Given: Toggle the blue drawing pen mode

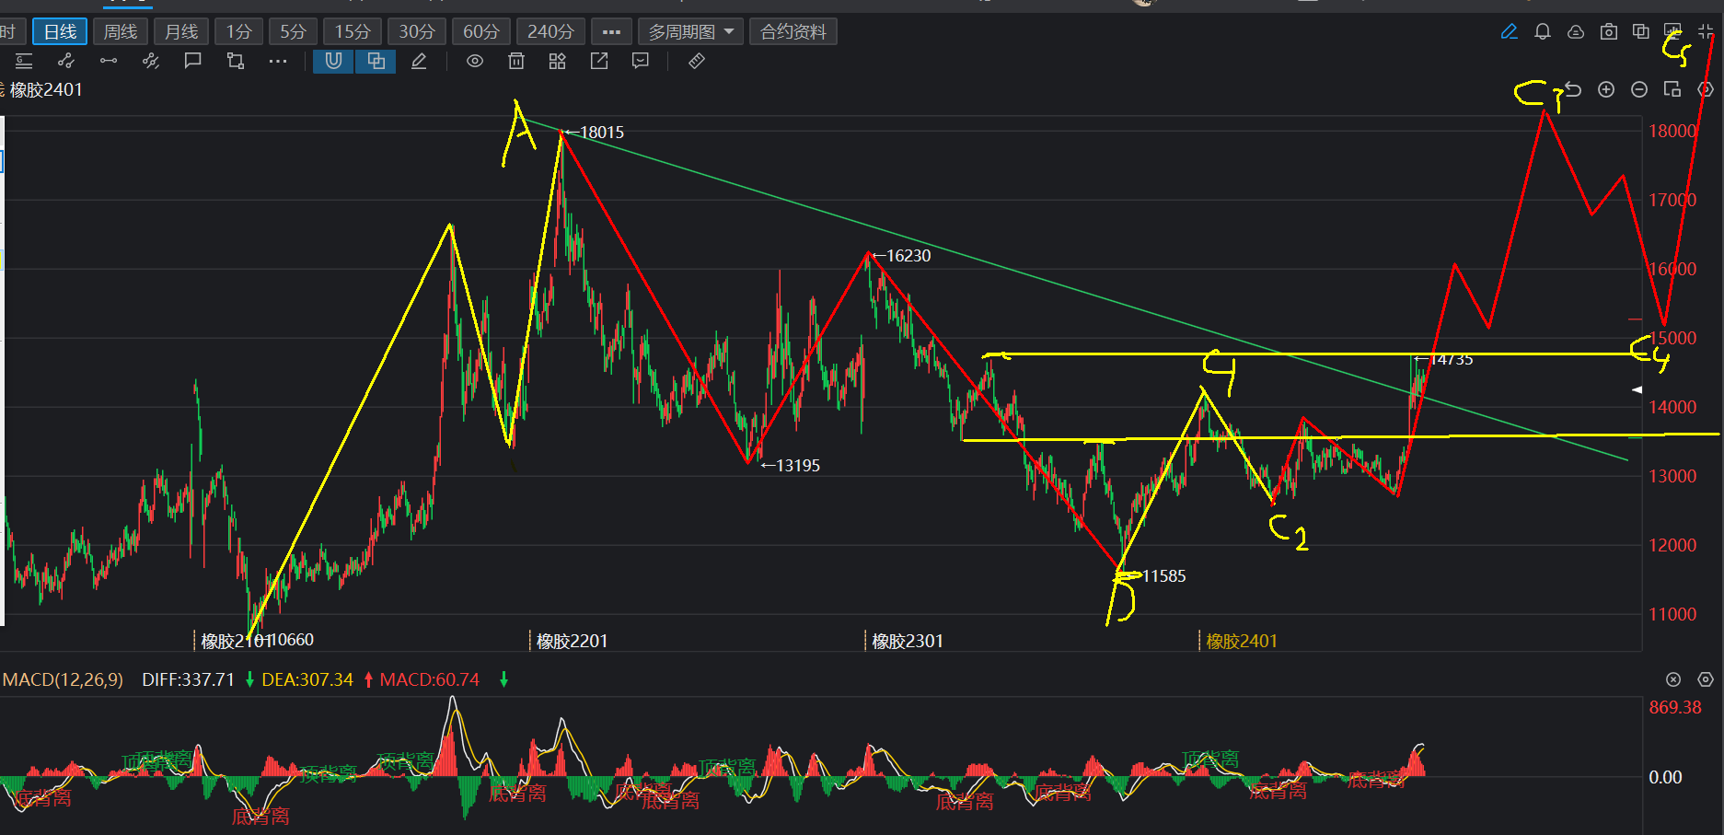Looking at the screenshot, I should (1510, 32).
